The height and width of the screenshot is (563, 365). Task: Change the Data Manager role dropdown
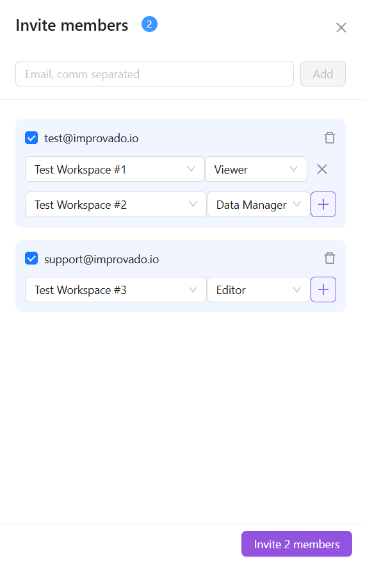coord(259,204)
